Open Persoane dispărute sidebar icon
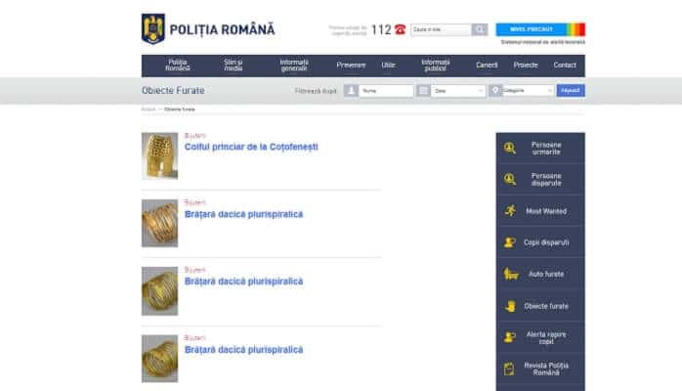This screenshot has height=391, width=682. click(x=509, y=179)
